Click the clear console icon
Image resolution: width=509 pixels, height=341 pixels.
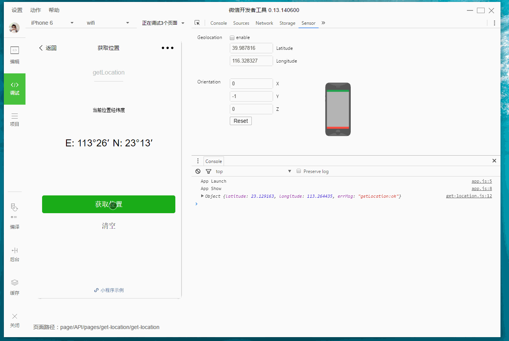[x=198, y=171]
